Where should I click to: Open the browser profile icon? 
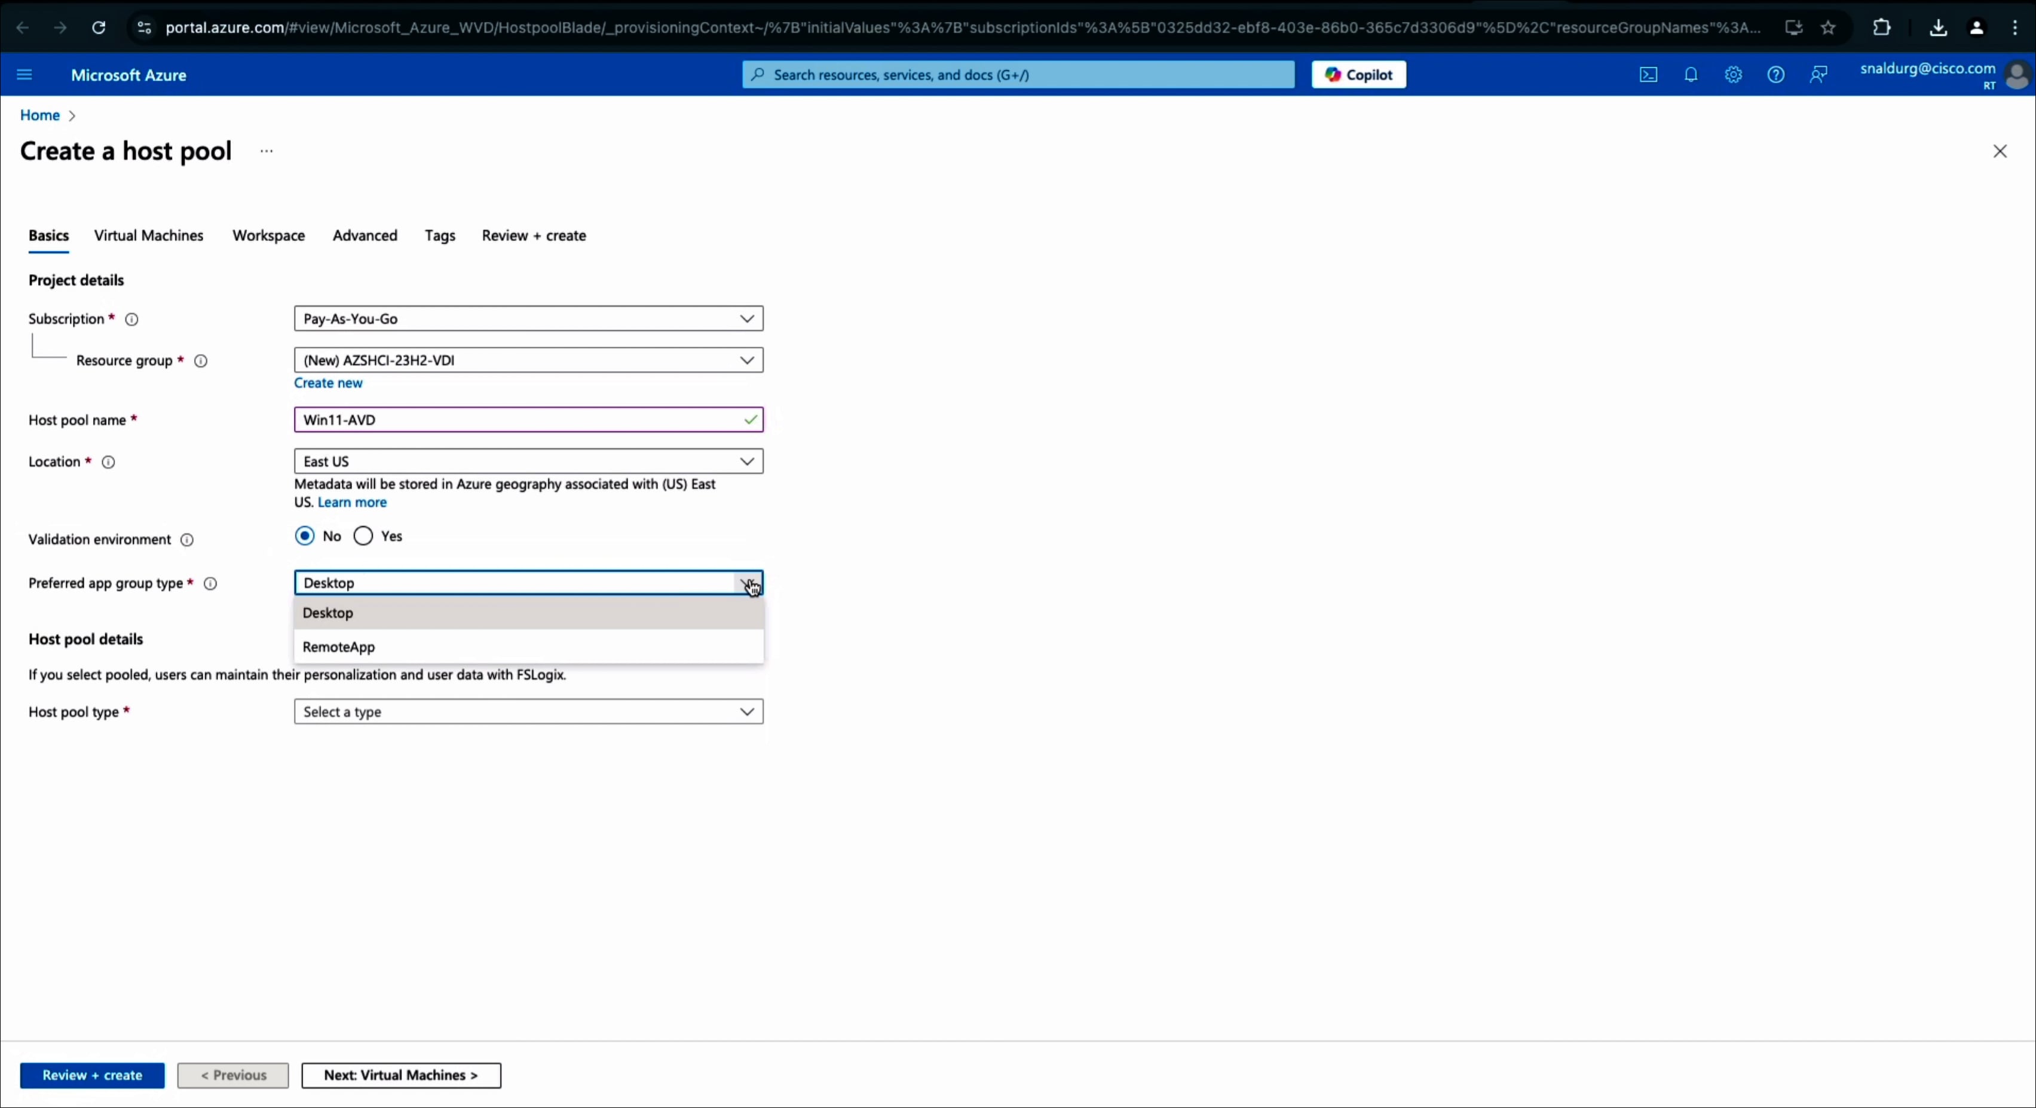(x=1977, y=27)
